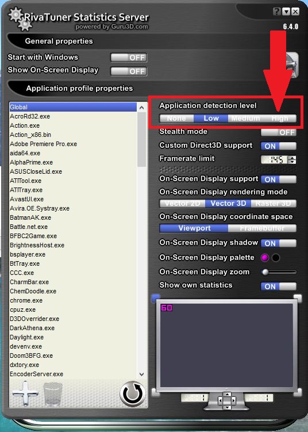Select aida64.exe profile
The image size is (308, 432).
[x=73, y=153]
